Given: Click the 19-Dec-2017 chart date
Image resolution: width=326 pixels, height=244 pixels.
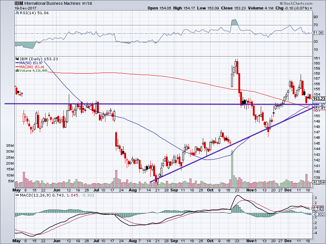Looking at the screenshot, I should [25, 8].
